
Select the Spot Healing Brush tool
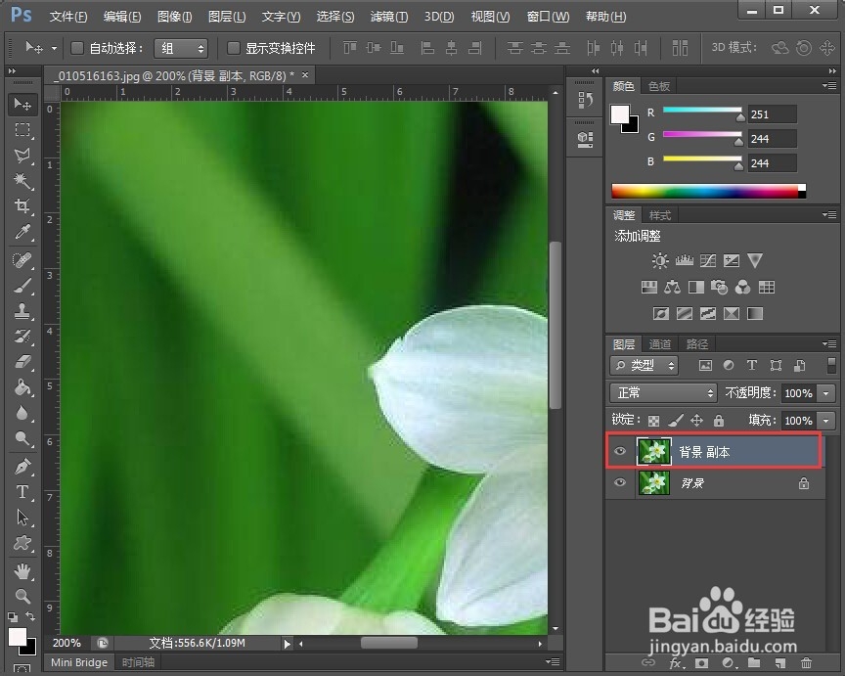22,260
